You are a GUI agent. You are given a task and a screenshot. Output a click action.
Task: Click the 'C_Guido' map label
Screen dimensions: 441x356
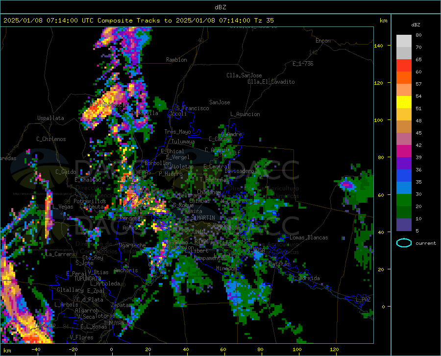66,172
